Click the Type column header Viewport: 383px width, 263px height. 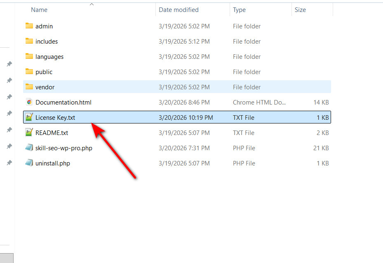coord(239,10)
